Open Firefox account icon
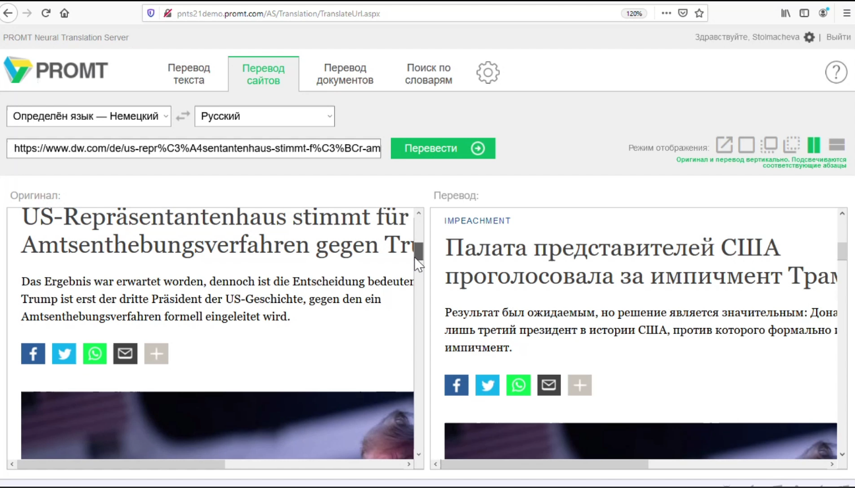855x488 pixels. (x=823, y=13)
